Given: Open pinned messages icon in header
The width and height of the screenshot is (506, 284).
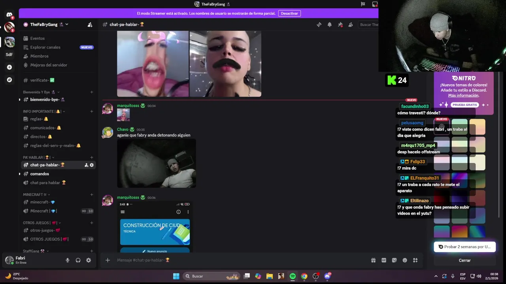Looking at the screenshot, I should pos(340,24).
